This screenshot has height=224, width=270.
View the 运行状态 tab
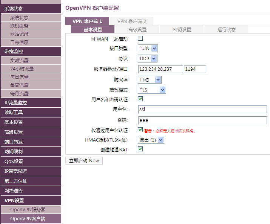(226, 30)
